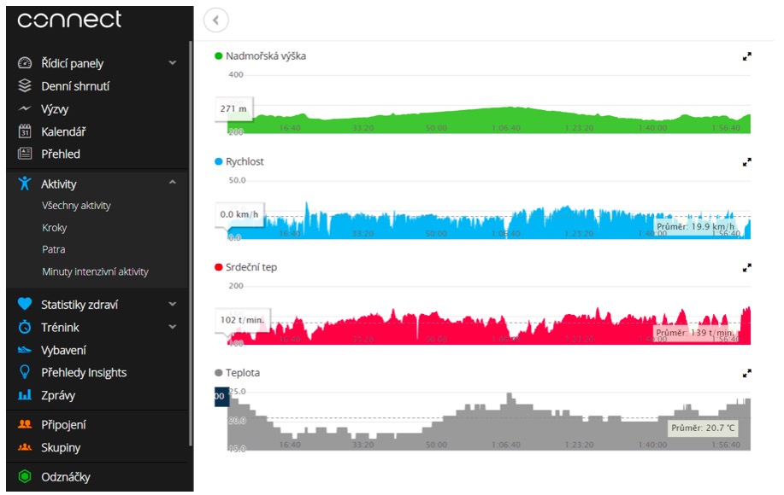Click the Kalendář calendar icon
The image size is (784, 495).
tap(25, 131)
